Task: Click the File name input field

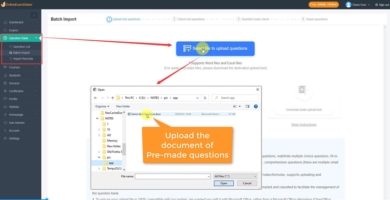Action: coord(173,176)
